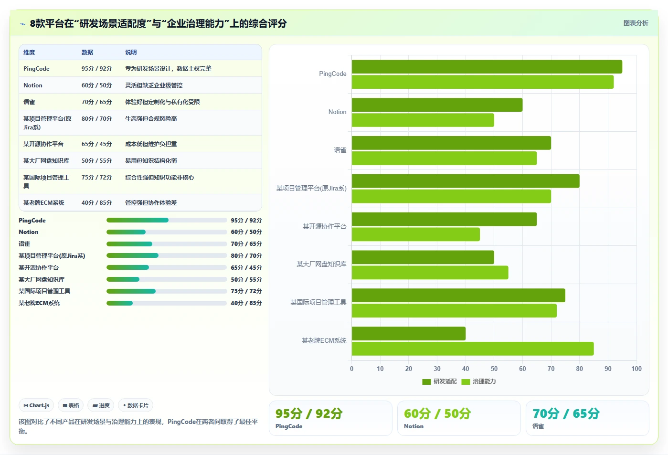Click the 说明 column header
This screenshot has height=455, width=668.
(131, 53)
